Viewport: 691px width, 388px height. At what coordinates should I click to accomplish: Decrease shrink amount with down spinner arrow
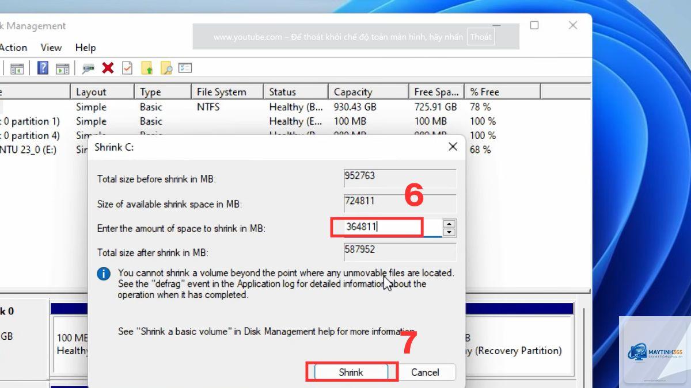(450, 232)
